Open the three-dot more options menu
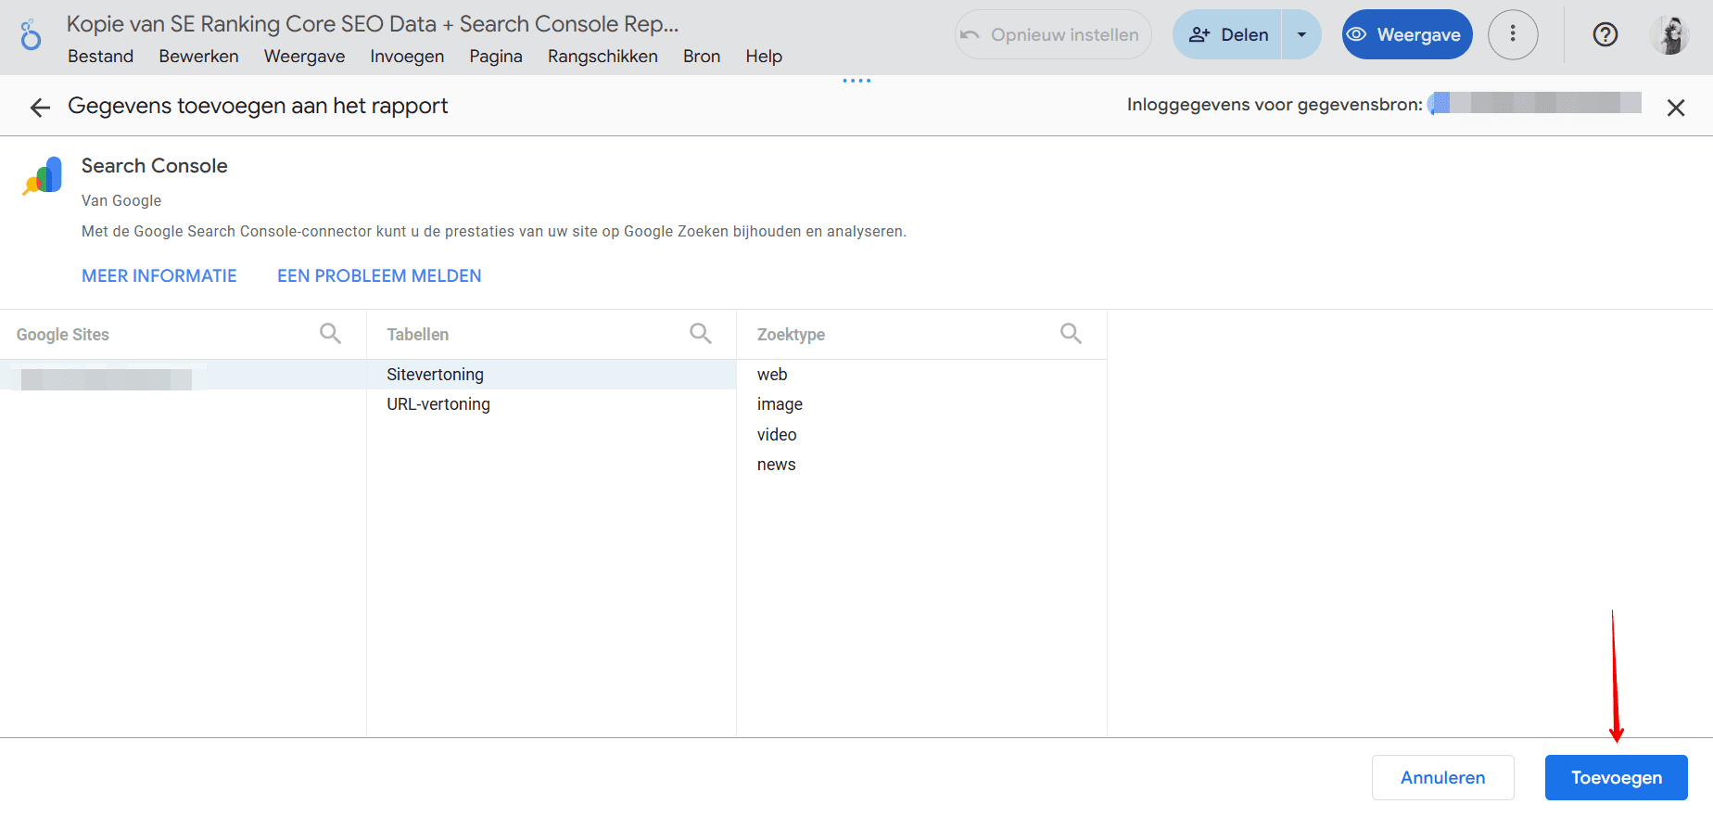The image size is (1713, 817). [x=1513, y=34]
